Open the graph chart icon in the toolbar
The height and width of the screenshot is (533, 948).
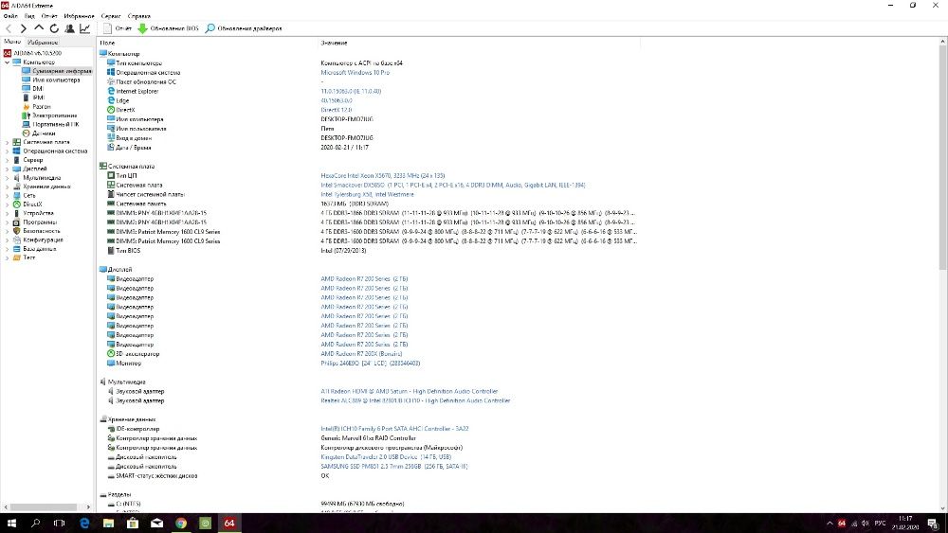click(85, 28)
